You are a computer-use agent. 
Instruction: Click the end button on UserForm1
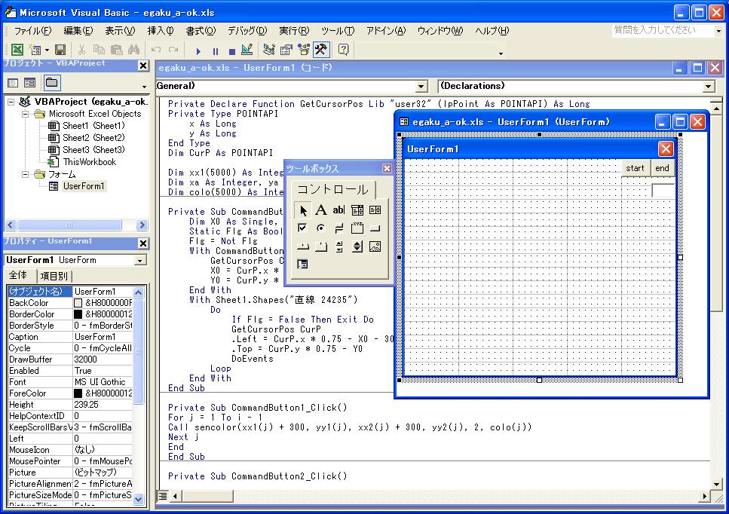tap(662, 168)
